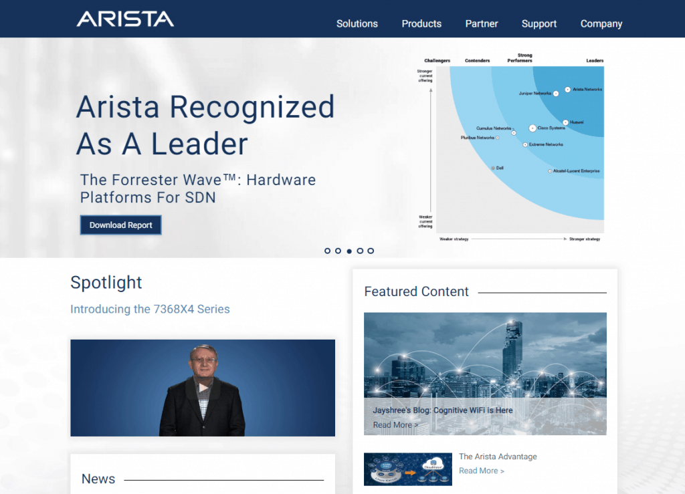Play the Spotlight video
Viewport: 685px width, 494px height.
[x=202, y=388]
